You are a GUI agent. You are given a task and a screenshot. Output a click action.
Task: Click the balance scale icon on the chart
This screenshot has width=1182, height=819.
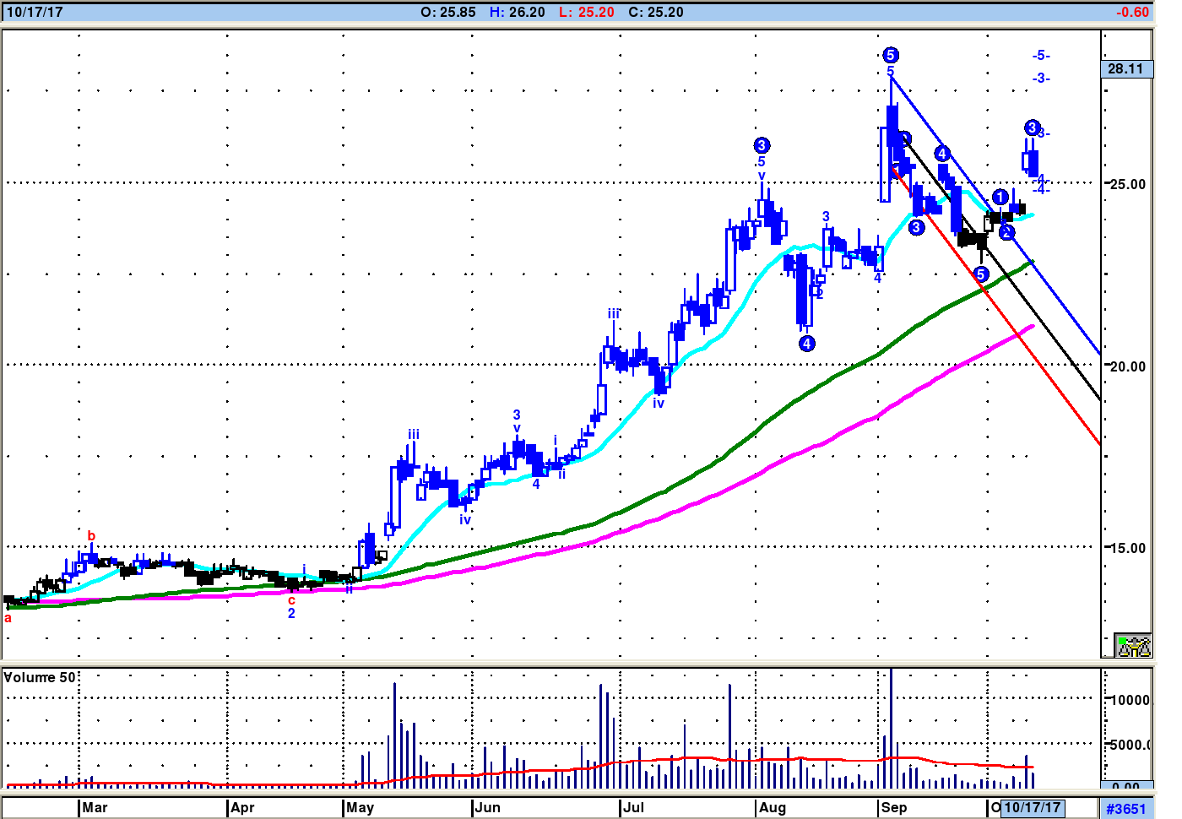(1132, 646)
